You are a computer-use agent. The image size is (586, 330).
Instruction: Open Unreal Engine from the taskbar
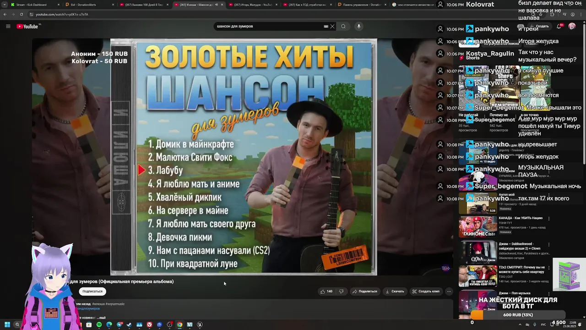coord(200,324)
